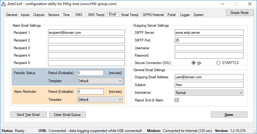Open the Alarm Reminder Template dropdown
Screen dimensions: 257x134
coord(100,100)
